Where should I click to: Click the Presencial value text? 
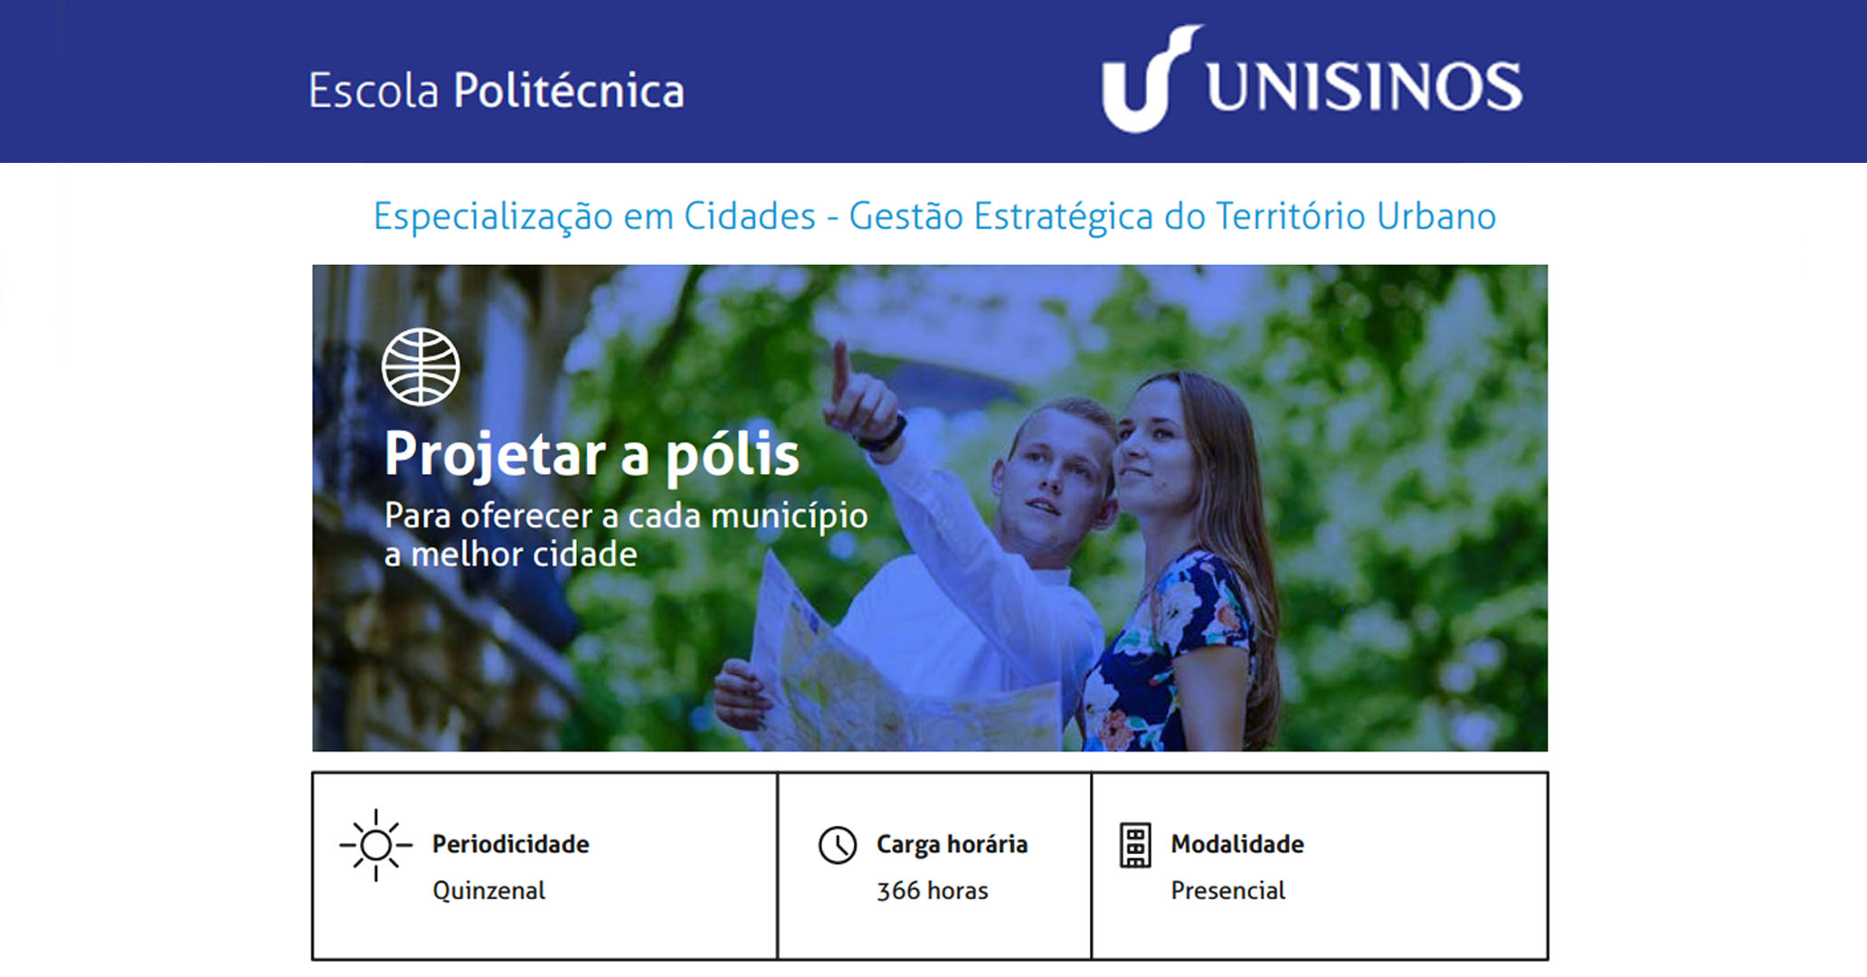pos(1227,890)
